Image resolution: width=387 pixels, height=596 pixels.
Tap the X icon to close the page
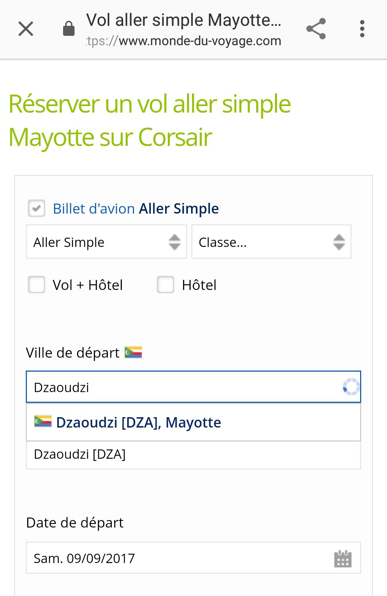[x=25, y=29]
